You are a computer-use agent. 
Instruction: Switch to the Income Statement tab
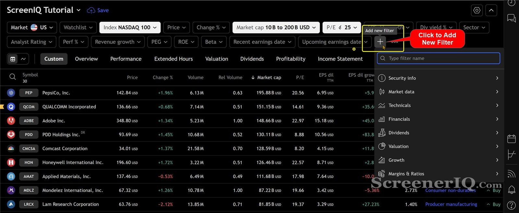(x=340, y=59)
